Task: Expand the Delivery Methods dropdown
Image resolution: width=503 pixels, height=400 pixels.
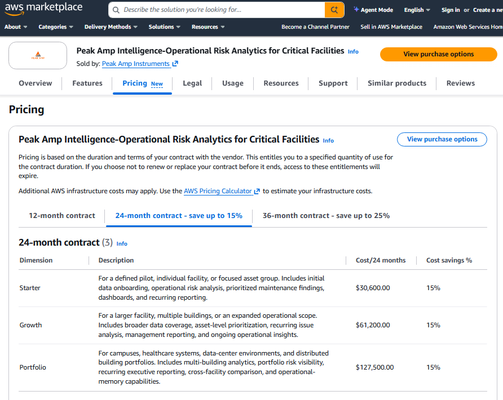Action: tap(111, 27)
